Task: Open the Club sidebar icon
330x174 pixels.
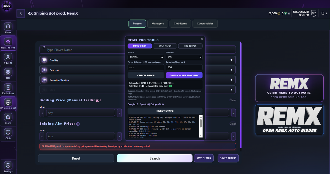Action: [x=8, y=134]
